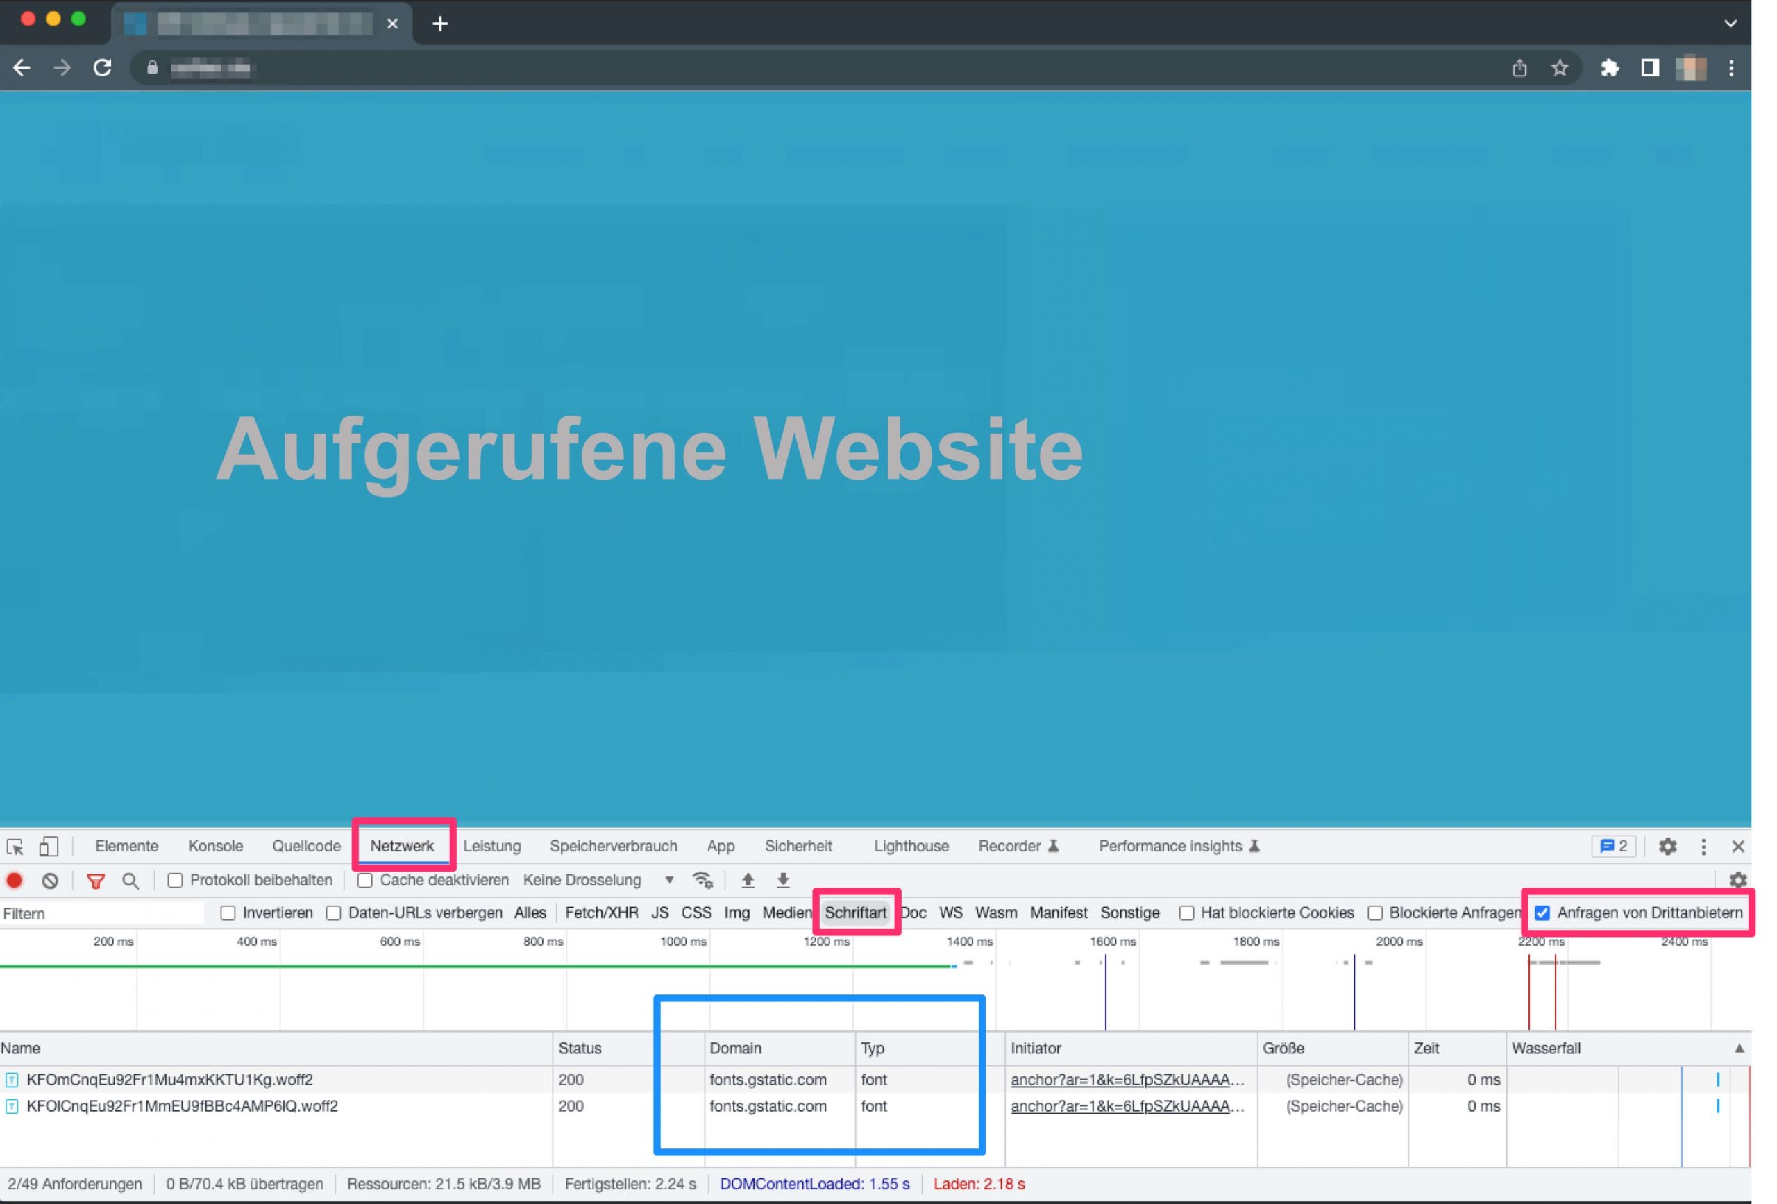Clear the network log with the block icon
Screen dimensions: 1777x1204
[x=51, y=881]
